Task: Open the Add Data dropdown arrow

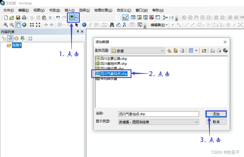Action: click(76, 17)
